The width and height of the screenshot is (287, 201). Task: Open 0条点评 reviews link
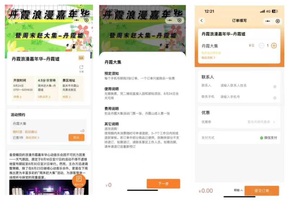tap(44, 97)
